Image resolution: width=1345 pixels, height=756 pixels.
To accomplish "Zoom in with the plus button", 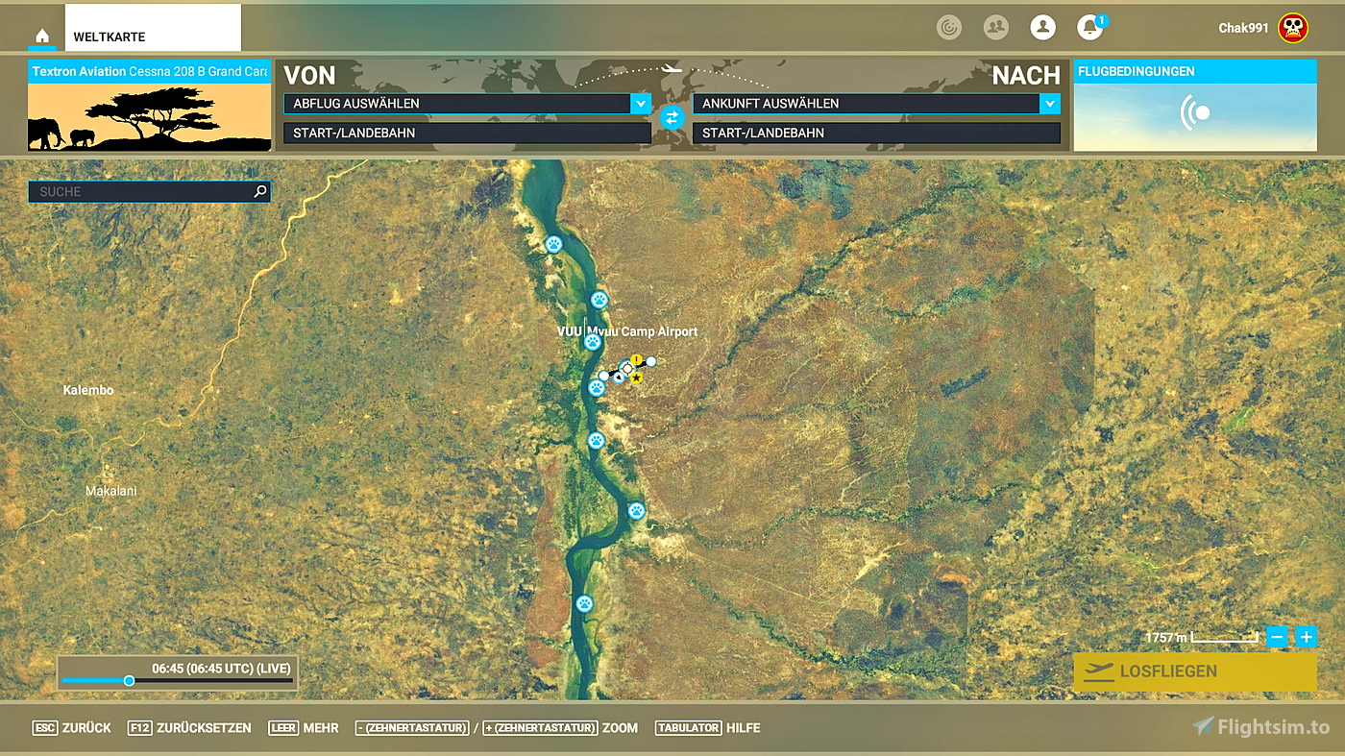I will 1307,637.
